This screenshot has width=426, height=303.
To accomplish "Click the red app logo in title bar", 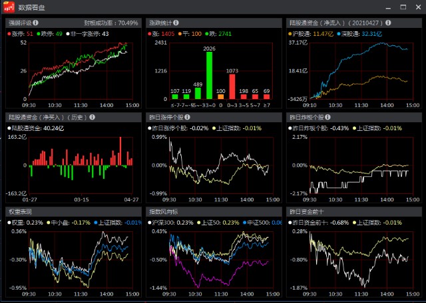I will point(9,7).
